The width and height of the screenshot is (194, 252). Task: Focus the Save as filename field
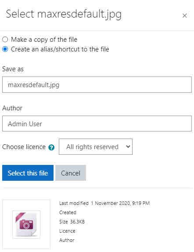(x=97, y=85)
